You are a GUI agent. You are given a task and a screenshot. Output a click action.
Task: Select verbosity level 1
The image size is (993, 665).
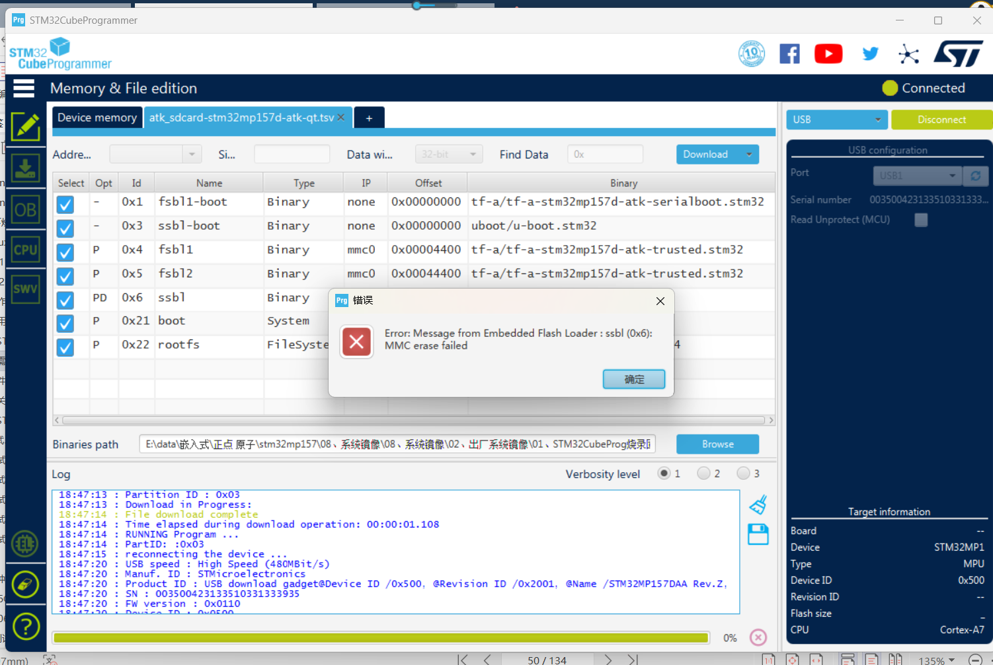[x=664, y=473]
